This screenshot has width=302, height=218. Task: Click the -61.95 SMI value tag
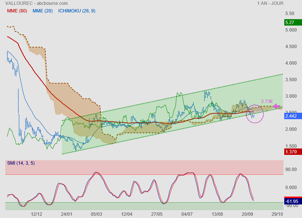(x=293, y=201)
